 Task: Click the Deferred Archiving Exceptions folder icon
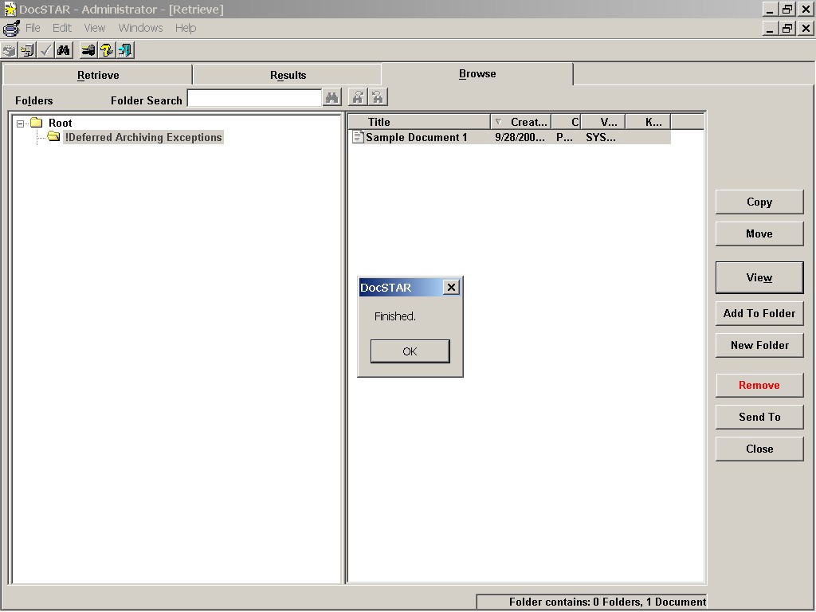[x=53, y=137]
